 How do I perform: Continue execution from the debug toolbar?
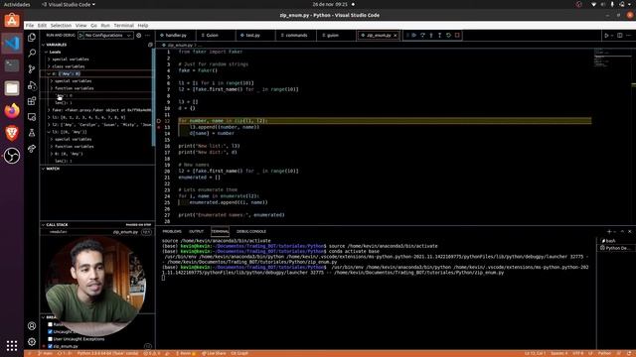[x=413, y=36]
